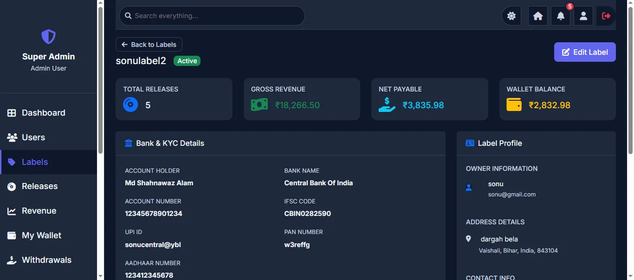Image resolution: width=634 pixels, height=280 pixels.
Task: Click the email sonu@gmail.com
Action: [512, 195]
